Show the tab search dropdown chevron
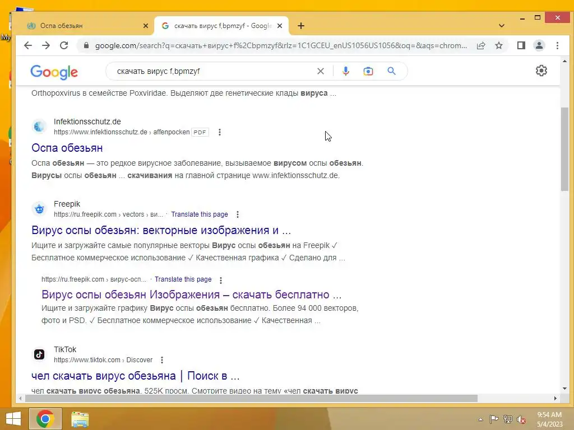Image resolution: width=574 pixels, height=430 pixels. coord(502,26)
